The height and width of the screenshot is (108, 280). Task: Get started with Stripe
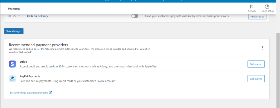[x=256, y=64]
